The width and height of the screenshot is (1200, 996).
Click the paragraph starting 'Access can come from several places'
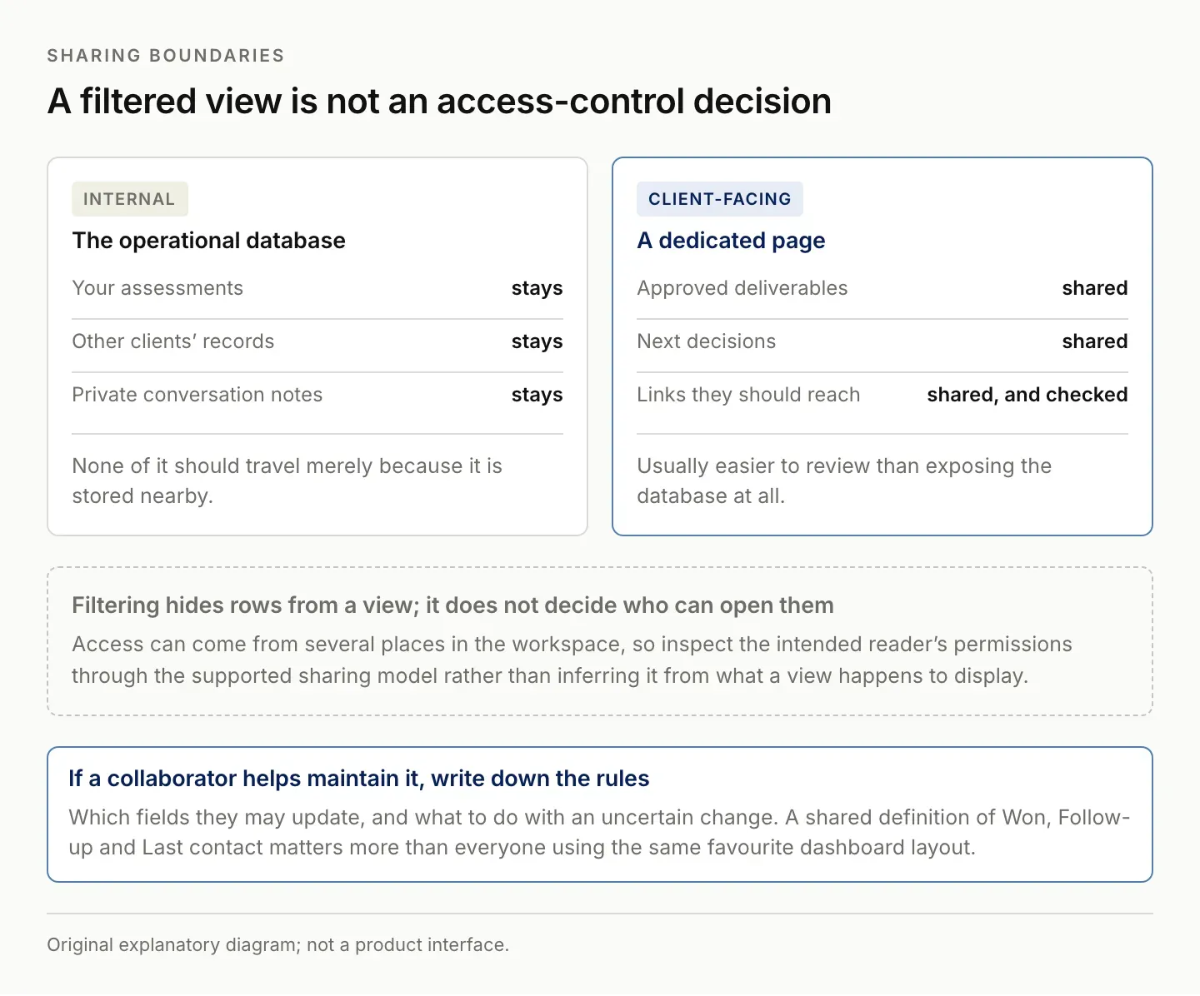(572, 660)
